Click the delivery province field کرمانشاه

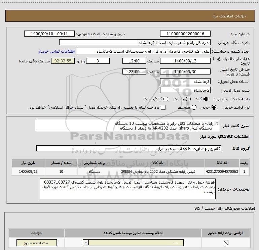[185, 82]
